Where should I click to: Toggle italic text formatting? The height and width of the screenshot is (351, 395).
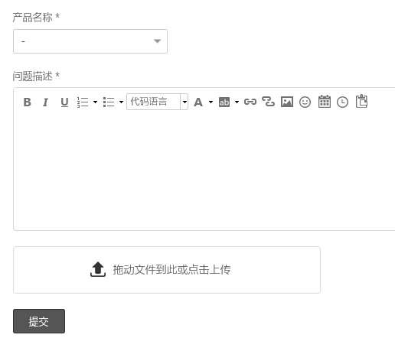[45, 102]
